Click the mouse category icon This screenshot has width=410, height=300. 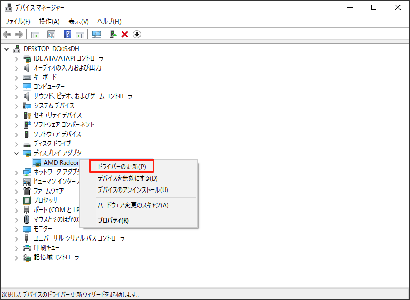[27, 219]
